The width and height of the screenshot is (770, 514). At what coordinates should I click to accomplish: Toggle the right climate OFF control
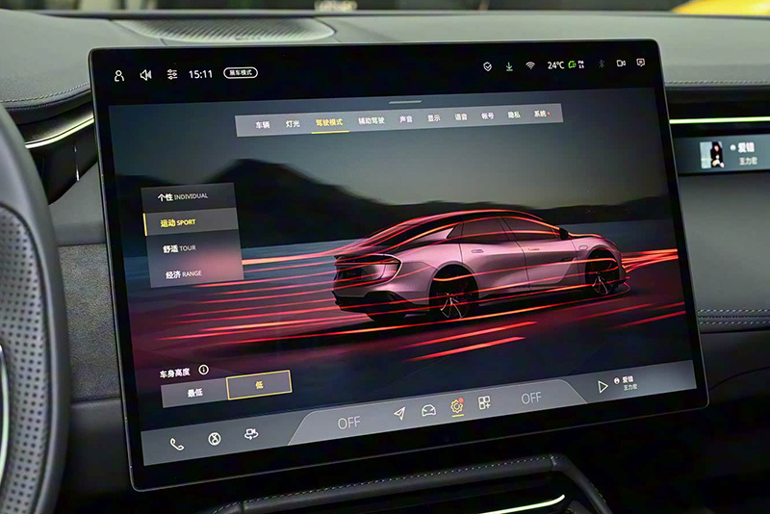coord(531,398)
